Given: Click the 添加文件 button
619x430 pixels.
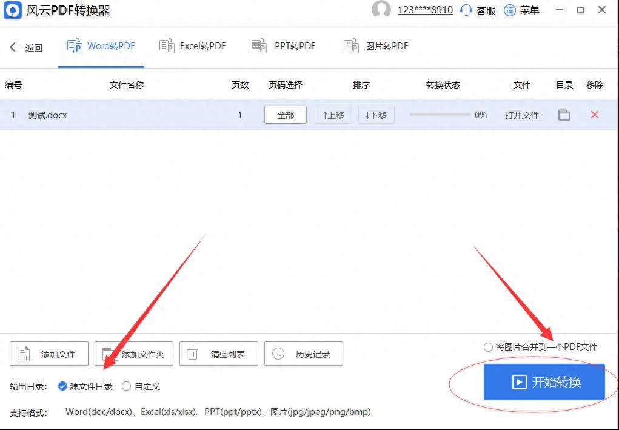Looking at the screenshot, I should [49, 354].
